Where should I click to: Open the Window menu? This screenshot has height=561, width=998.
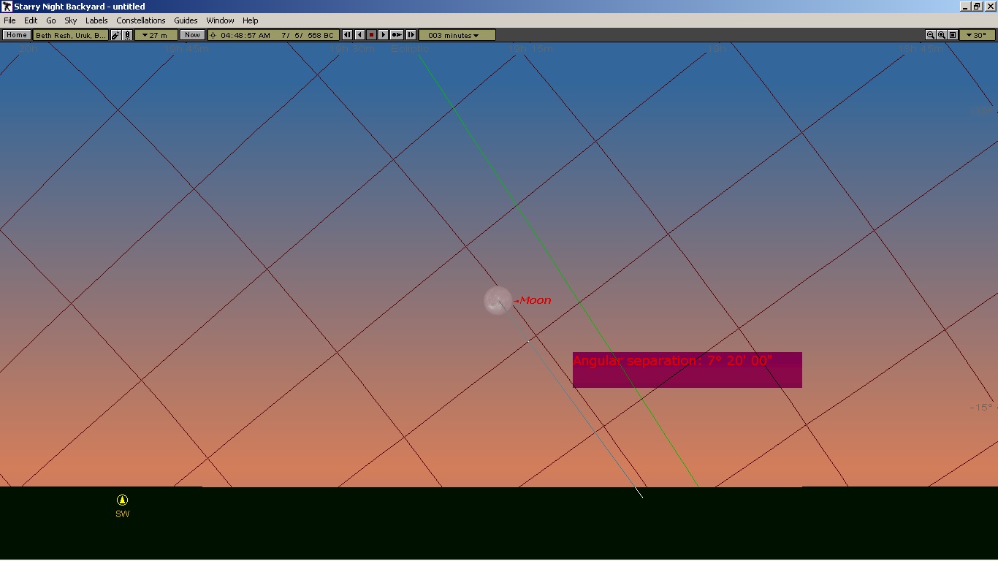[x=220, y=20]
